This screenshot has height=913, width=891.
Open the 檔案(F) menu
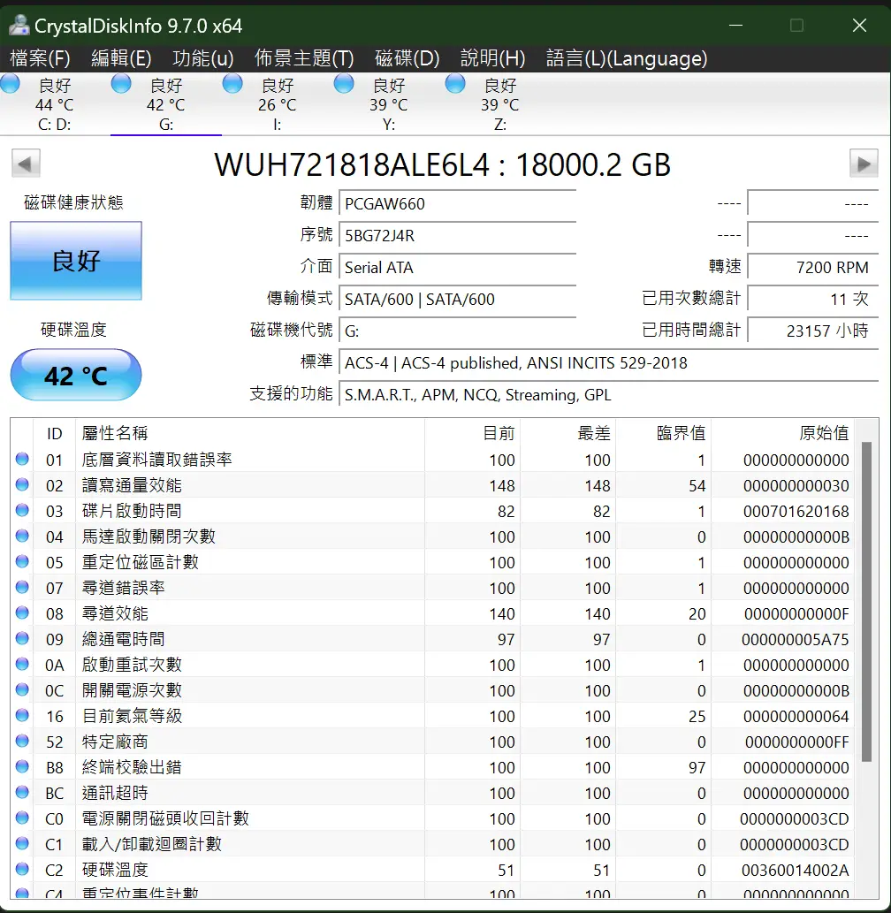(x=40, y=58)
